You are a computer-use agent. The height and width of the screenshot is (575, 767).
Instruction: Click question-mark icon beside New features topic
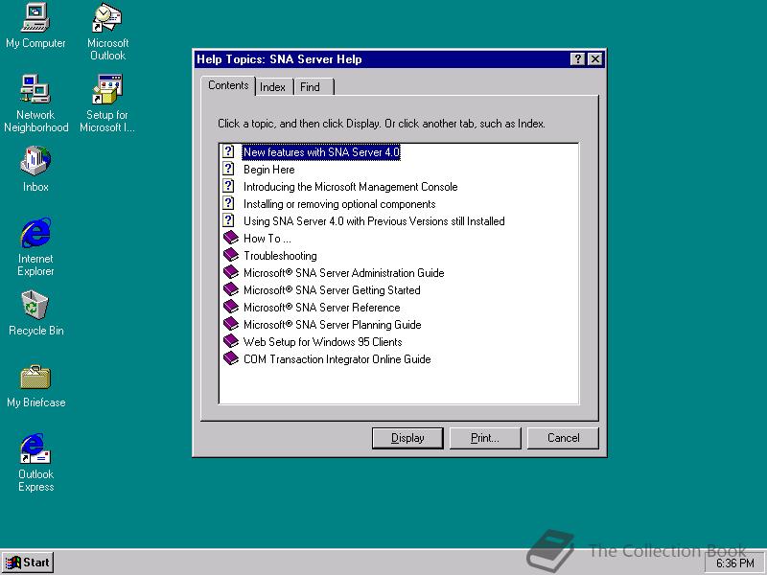[228, 151]
